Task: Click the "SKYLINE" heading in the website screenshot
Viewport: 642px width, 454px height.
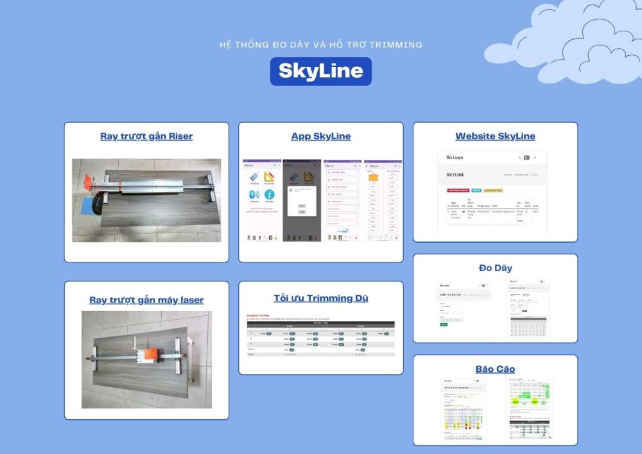Action: (x=455, y=175)
